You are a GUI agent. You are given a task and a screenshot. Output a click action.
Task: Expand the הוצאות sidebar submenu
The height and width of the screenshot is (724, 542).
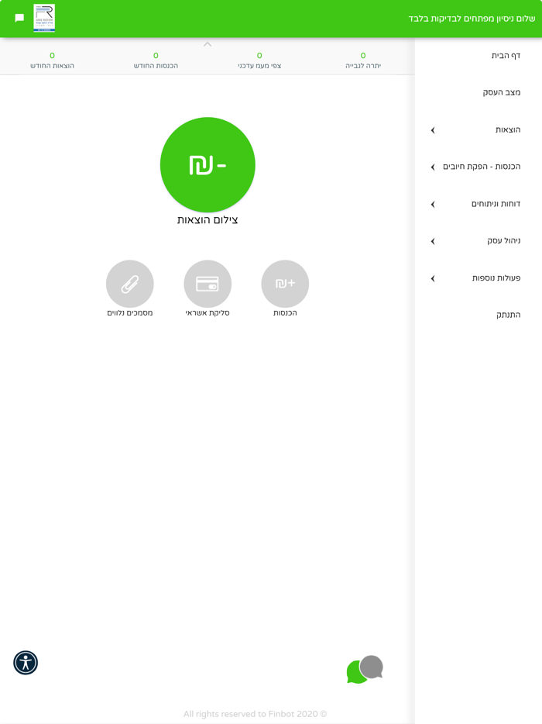(433, 130)
